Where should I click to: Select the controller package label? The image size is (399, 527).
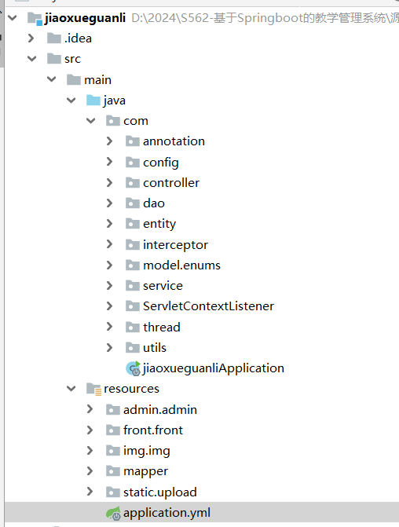(171, 183)
